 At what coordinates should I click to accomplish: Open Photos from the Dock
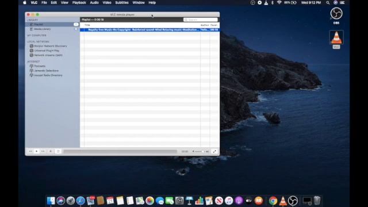[149, 201]
